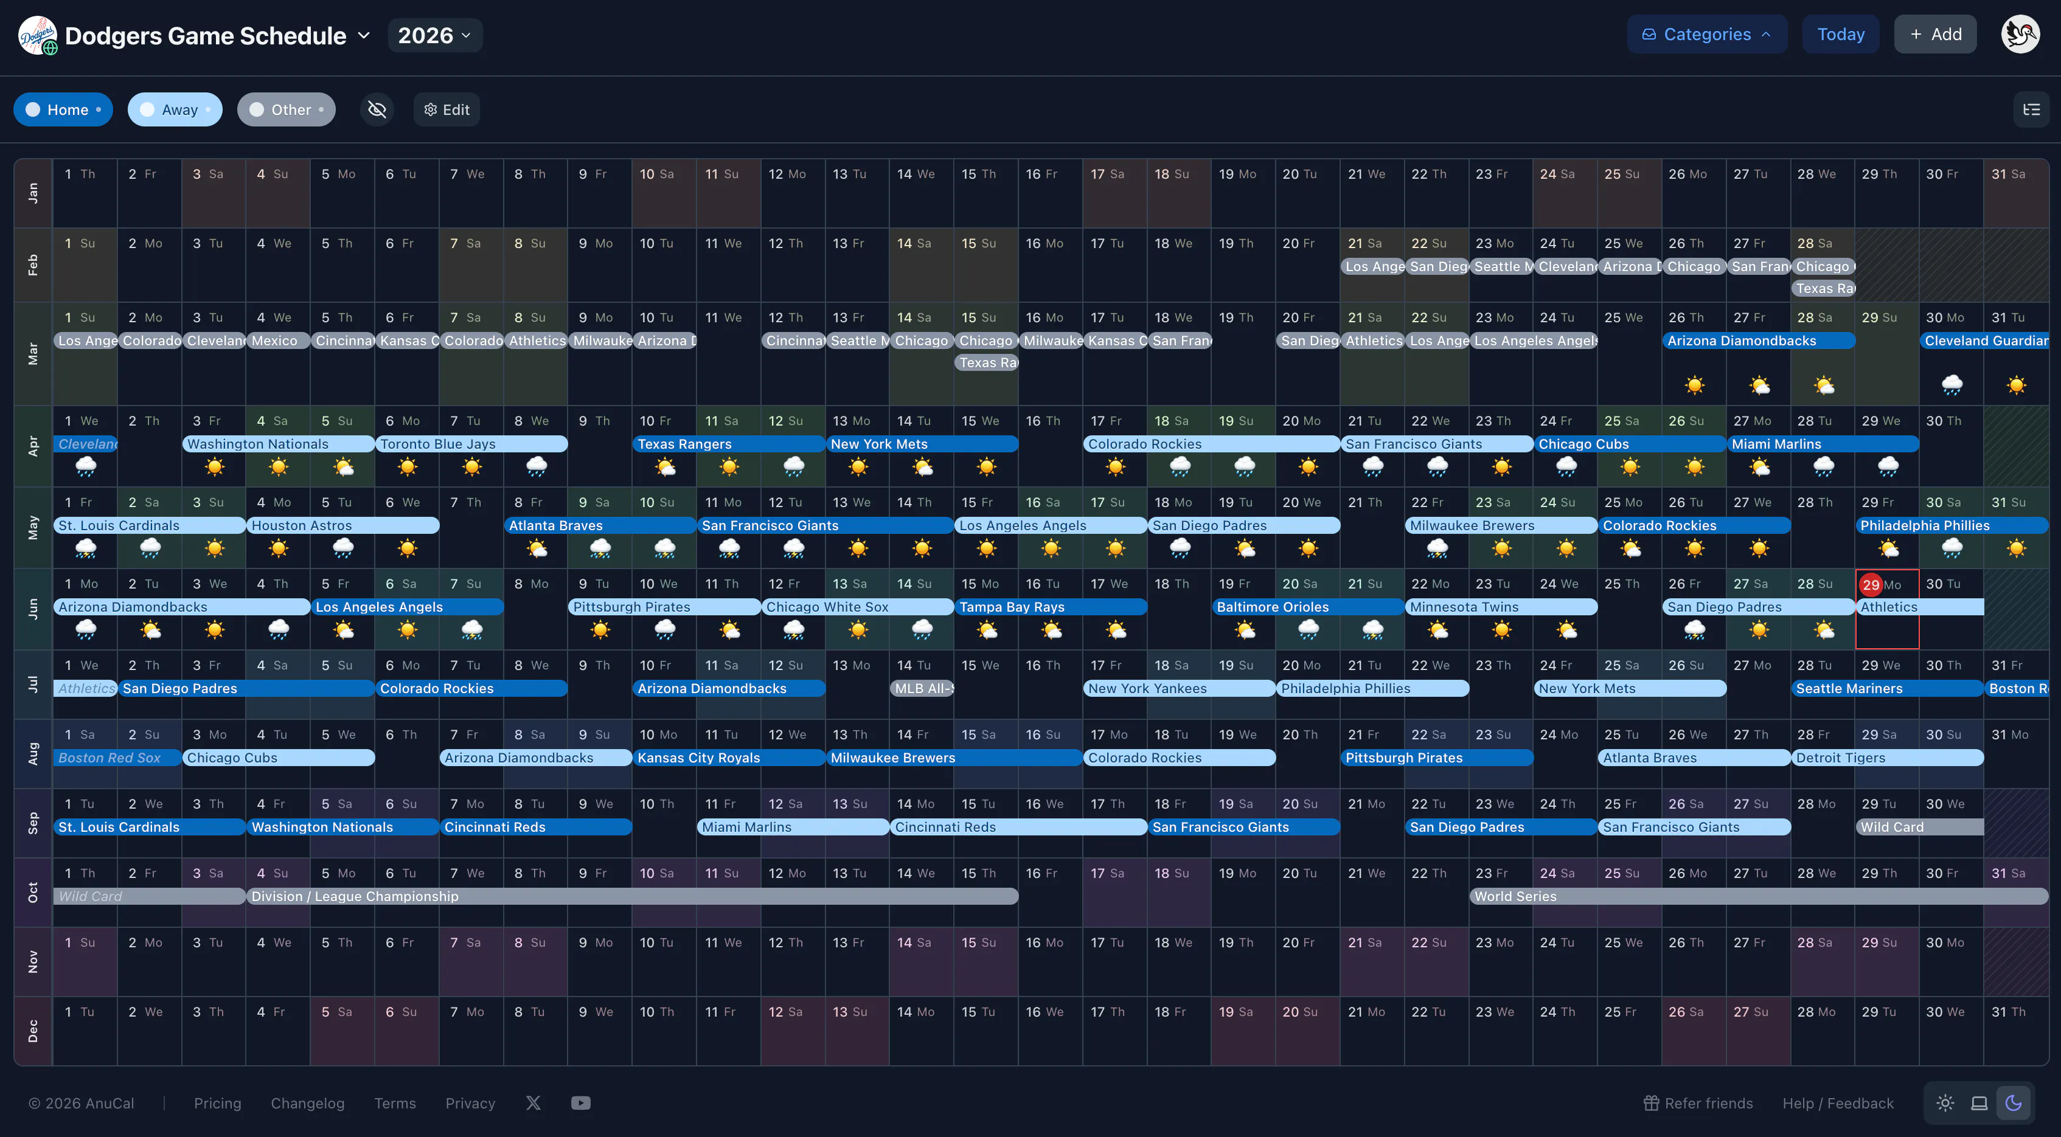Switch to system theme laptop icon
Screen dimensions: 2061x1137
pos(1979,1102)
